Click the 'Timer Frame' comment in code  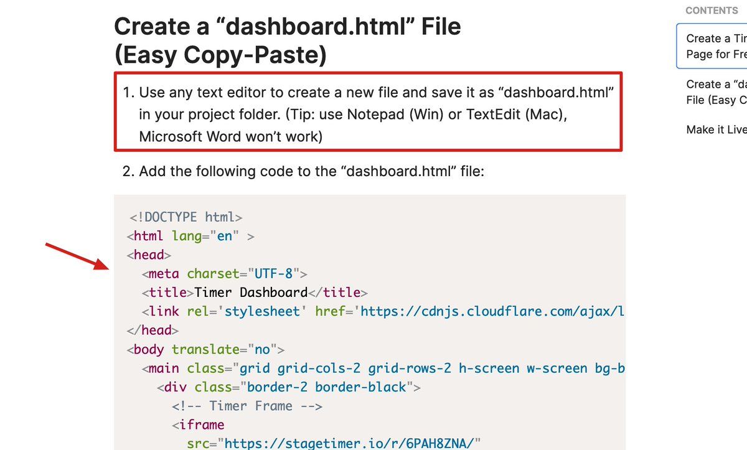pos(247,406)
